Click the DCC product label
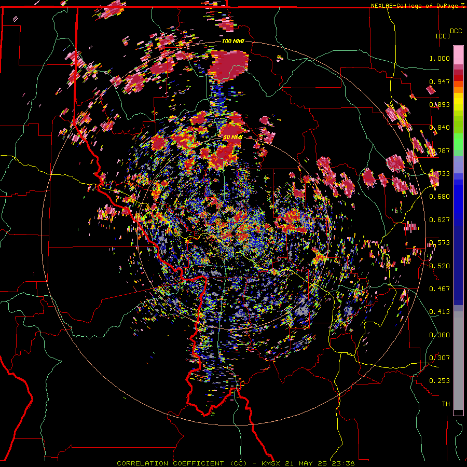 coord(456,31)
